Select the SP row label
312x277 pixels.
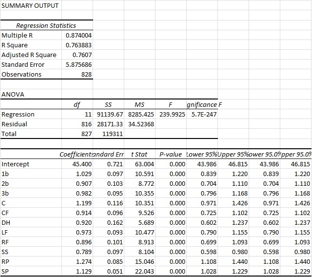5,272
